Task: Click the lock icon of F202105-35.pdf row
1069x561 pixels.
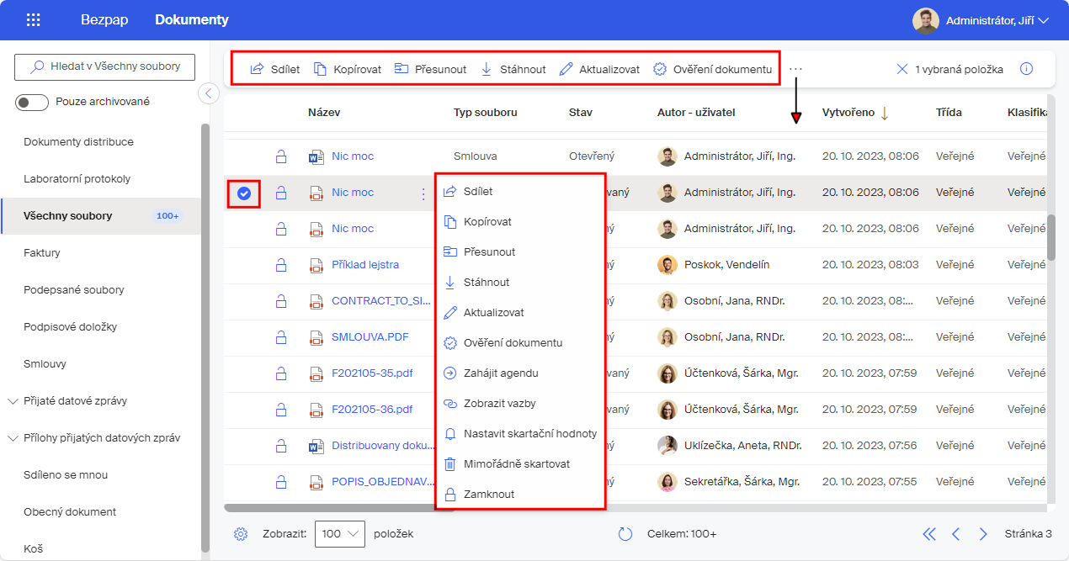Action: point(281,373)
